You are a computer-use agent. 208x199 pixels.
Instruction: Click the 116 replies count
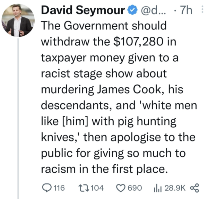point(59,188)
